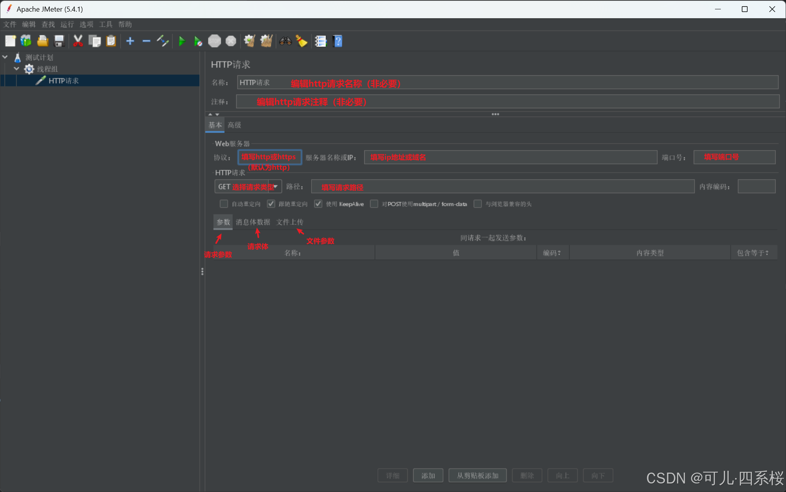The width and height of the screenshot is (786, 492).
Task: Click the blue plus Add icon
Action: tap(130, 41)
